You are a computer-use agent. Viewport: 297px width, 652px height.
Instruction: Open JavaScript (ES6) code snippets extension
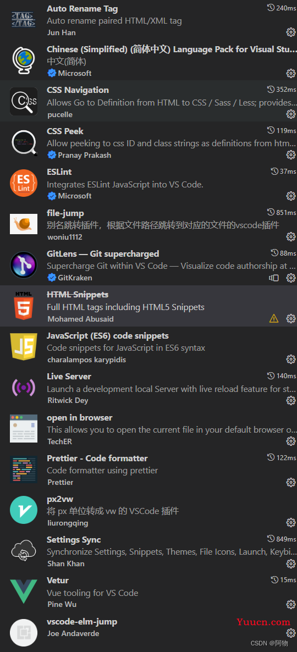(x=148, y=347)
